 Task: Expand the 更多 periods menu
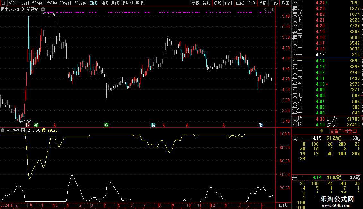click(x=141, y=3)
